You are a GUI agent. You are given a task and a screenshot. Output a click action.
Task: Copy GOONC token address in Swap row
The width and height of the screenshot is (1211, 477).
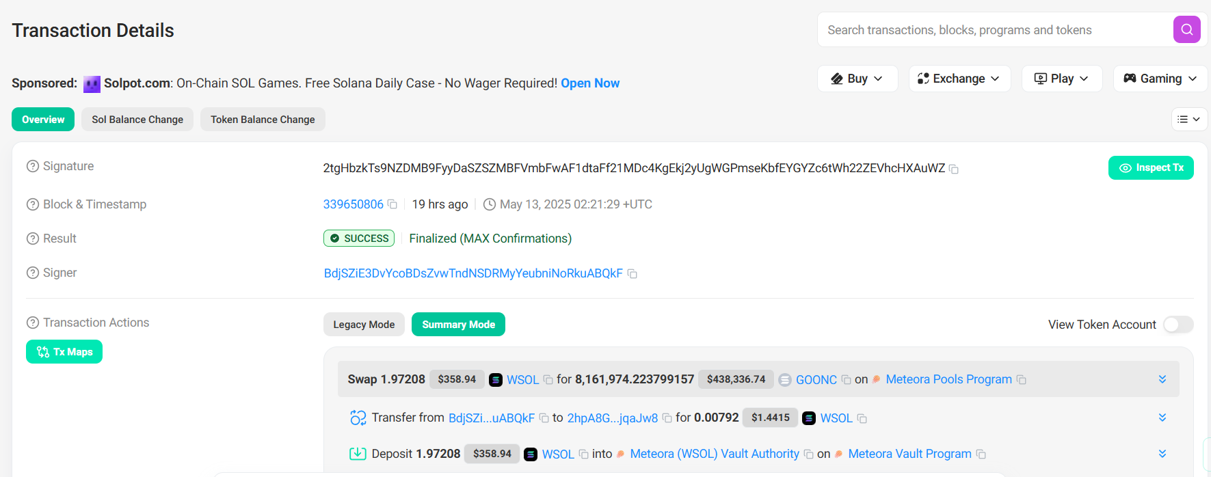(x=846, y=380)
